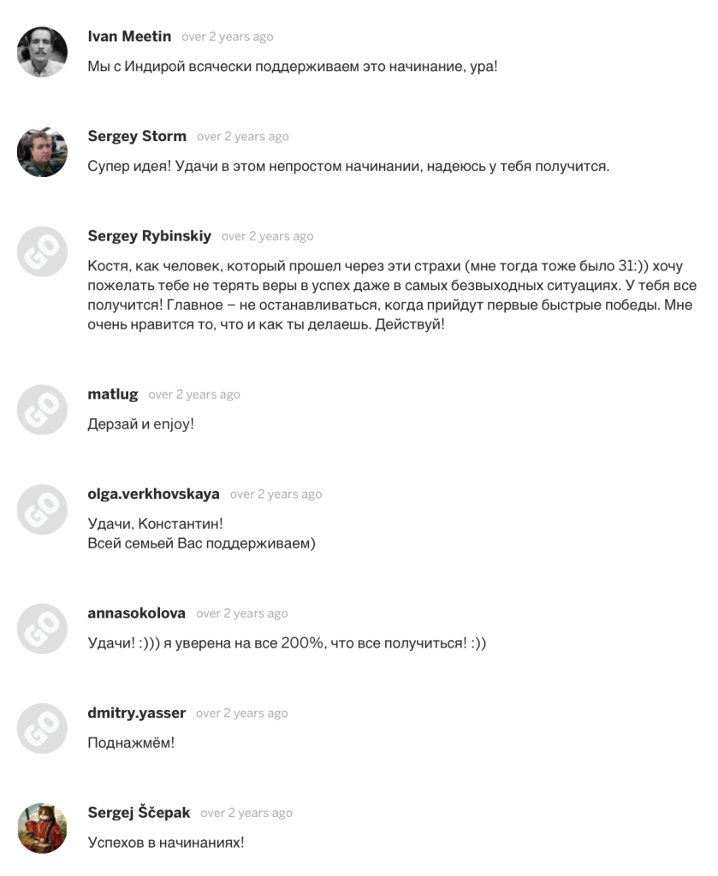This screenshot has width=718, height=876.
Task: Click olga.verkhovskaya's default GO avatar
Action: coord(42,509)
